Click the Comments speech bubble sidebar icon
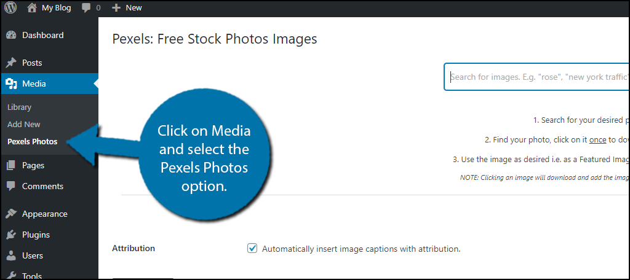Viewport: 630px width, 280px height. point(11,186)
